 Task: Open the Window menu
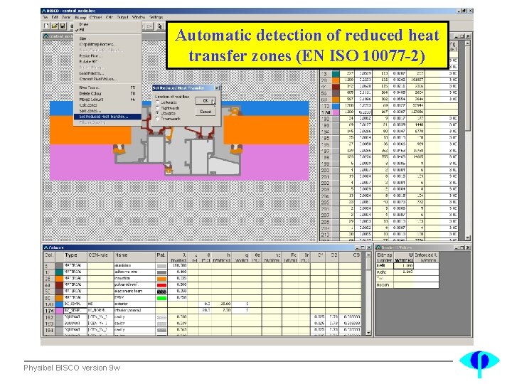click(x=139, y=17)
